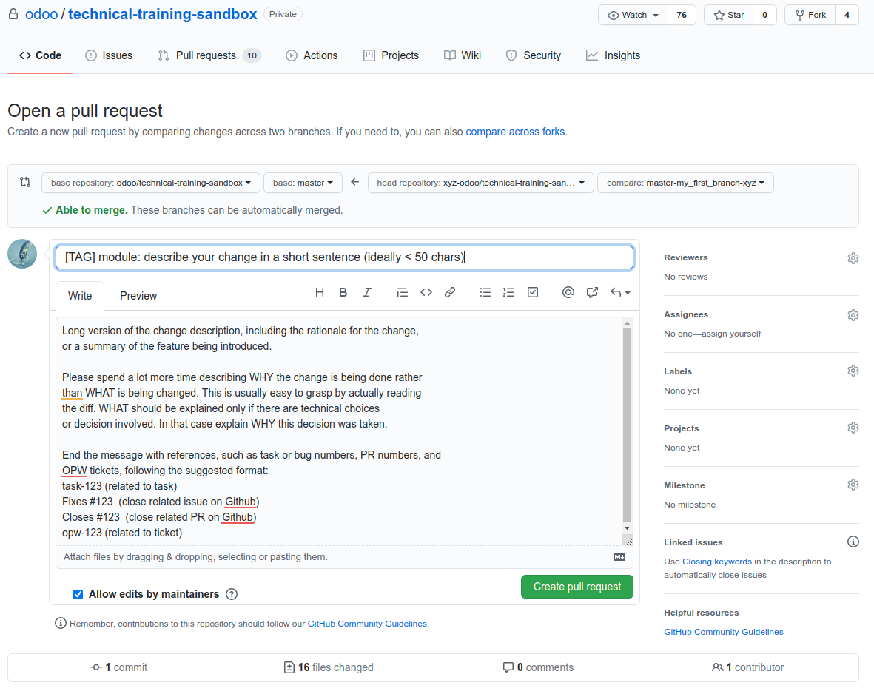Screen dimensions: 874x691
Task: Insert code with the angle brackets icon
Action: (426, 292)
